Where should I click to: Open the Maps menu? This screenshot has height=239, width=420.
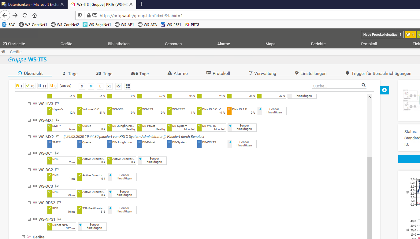tap(270, 44)
